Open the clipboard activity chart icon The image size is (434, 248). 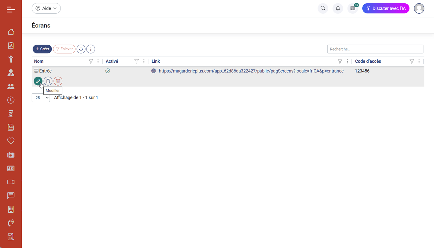point(11,46)
